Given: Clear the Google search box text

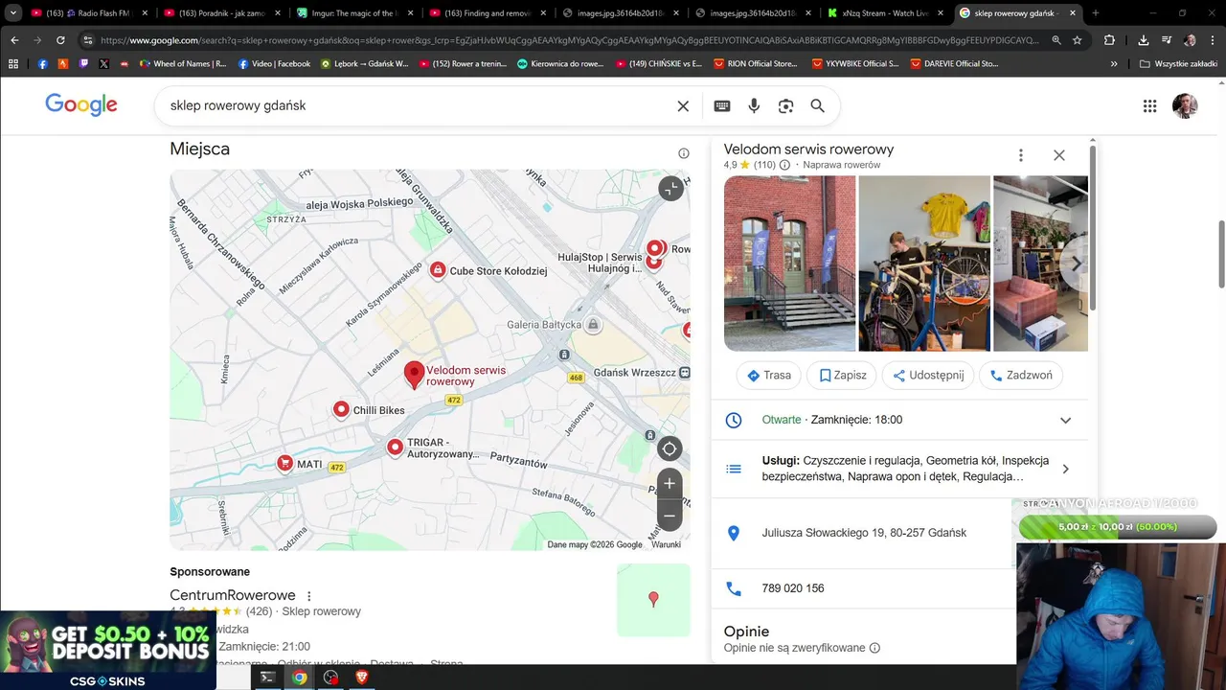Looking at the screenshot, I should coord(683,106).
